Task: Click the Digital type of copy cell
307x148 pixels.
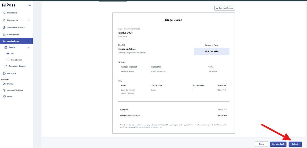Action: (x=153, y=90)
